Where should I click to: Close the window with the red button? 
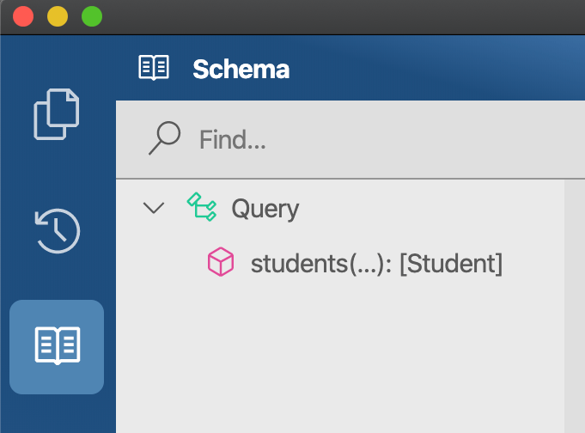(23, 16)
